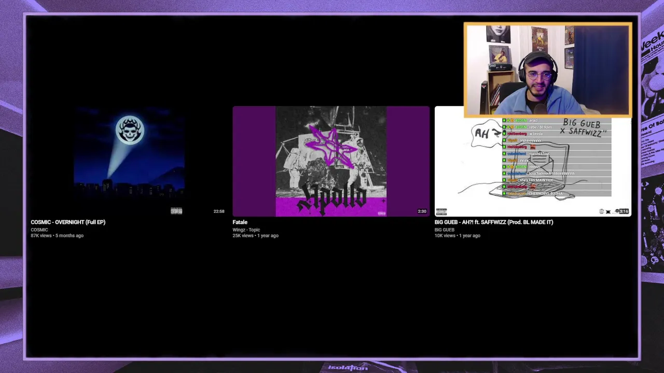This screenshot has width=664, height=373.
Task: Click title COSMIC - OVERNIGHT (Full EP)
Action: pyautogui.click(x=68, y=222)
